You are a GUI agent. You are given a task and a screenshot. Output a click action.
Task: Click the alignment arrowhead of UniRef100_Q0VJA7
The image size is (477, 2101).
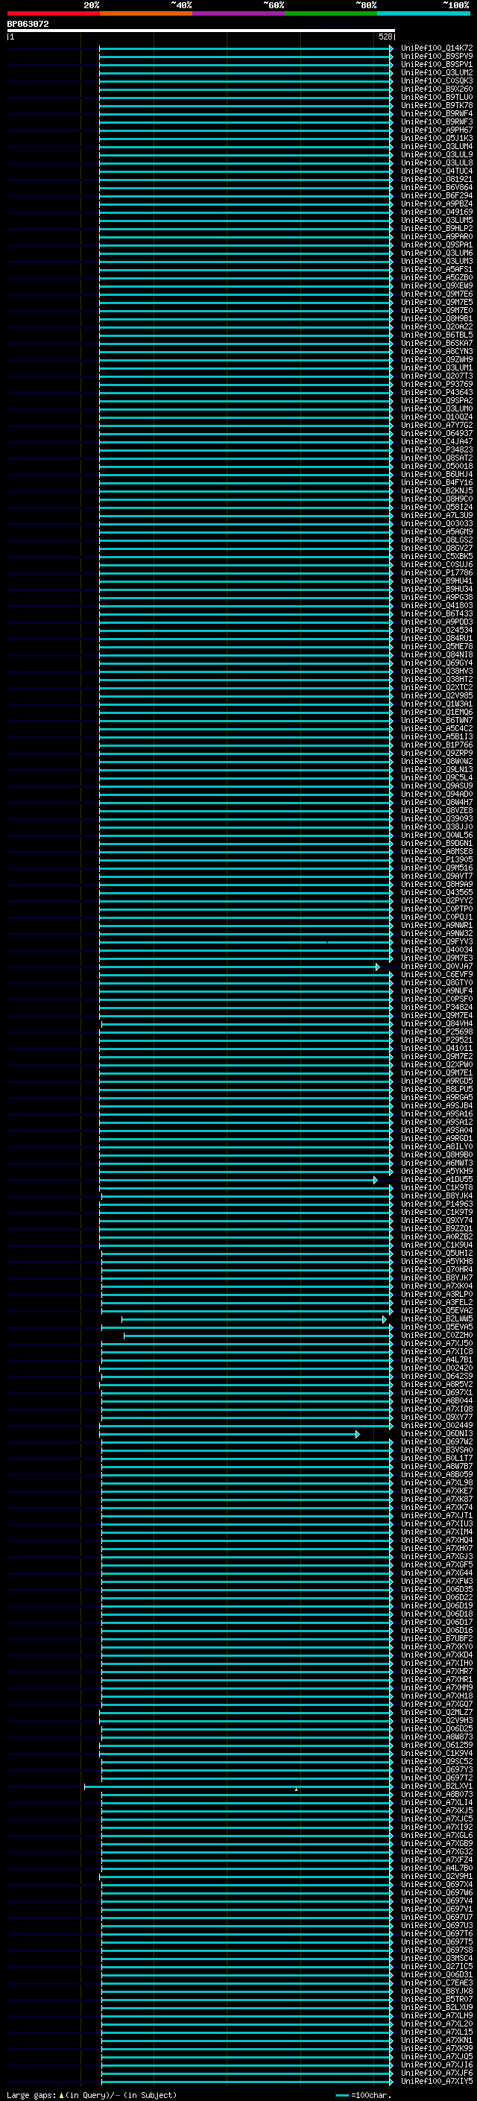(378, 967)
